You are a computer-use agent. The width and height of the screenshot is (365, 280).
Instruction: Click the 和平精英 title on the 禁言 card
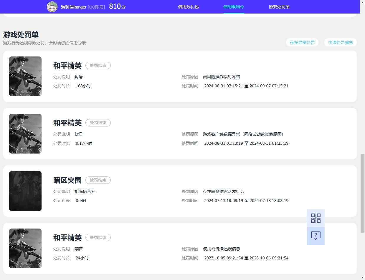67,237
